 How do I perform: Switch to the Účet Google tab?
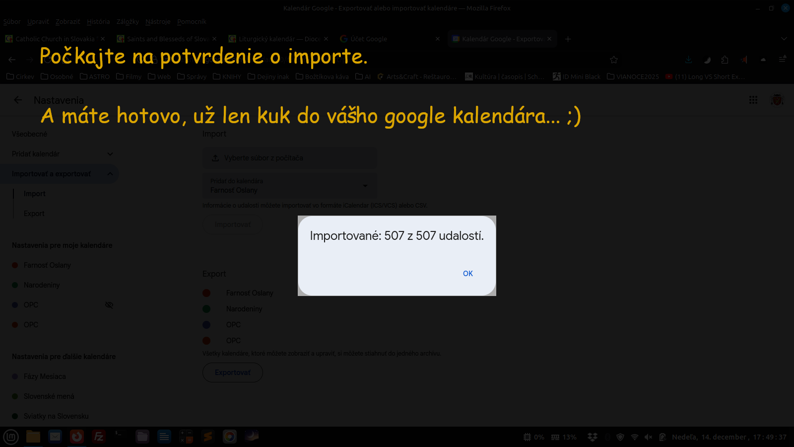pyautogui.click(x=368, y=39)
